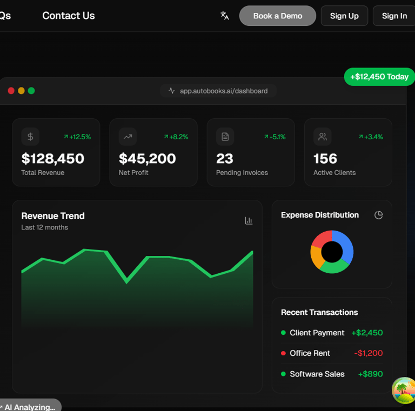Click the Recent Transactions heading
Image resolution: width=415 pixels, height=411 pixels.
point(319,312)
